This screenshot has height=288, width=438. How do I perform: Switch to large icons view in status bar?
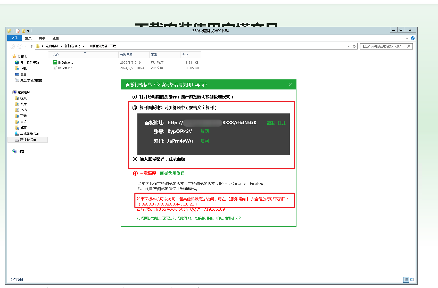(412, 279)
